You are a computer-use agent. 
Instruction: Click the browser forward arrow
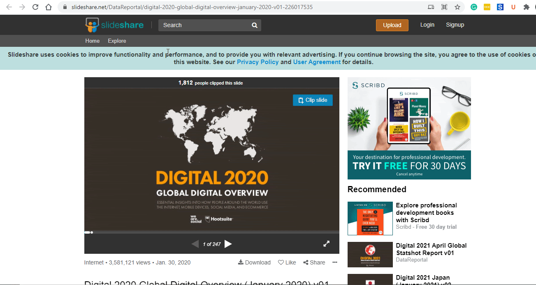coord(22,7)
